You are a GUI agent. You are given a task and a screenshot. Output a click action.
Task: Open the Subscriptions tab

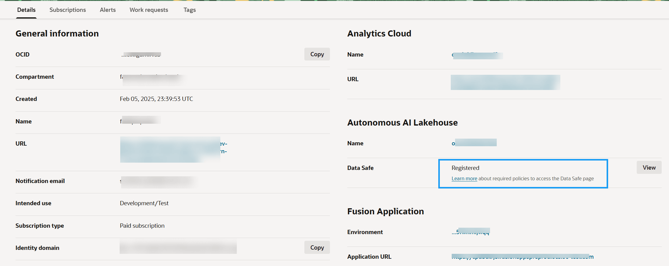click(68, 10)
